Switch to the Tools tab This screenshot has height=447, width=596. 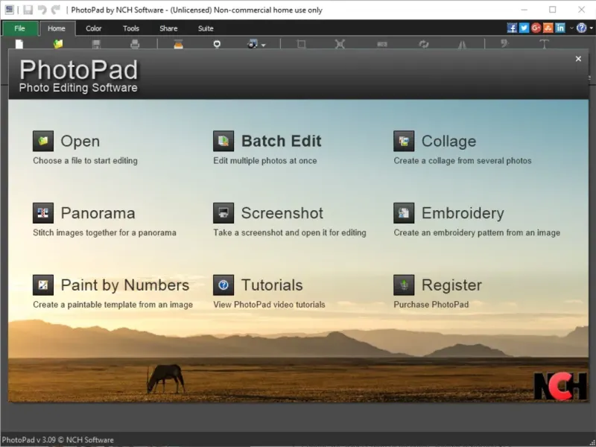131,28
